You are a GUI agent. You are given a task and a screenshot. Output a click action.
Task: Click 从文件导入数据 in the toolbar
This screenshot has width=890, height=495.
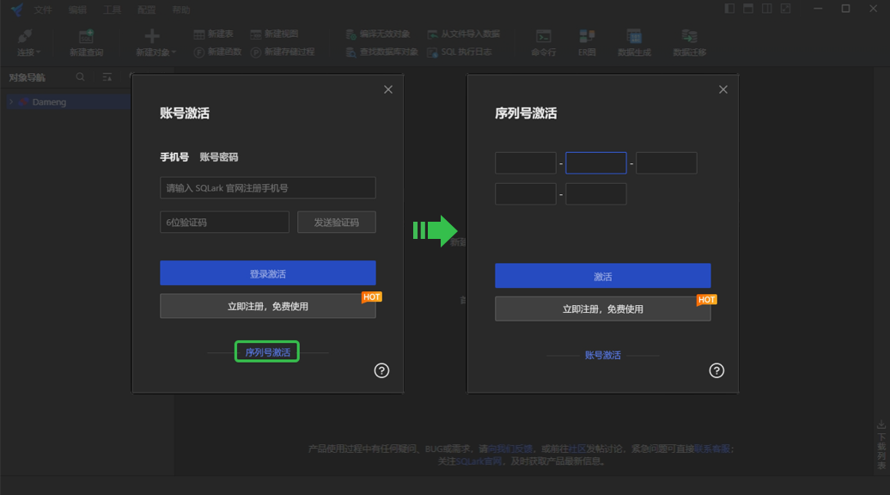[464, 34]
